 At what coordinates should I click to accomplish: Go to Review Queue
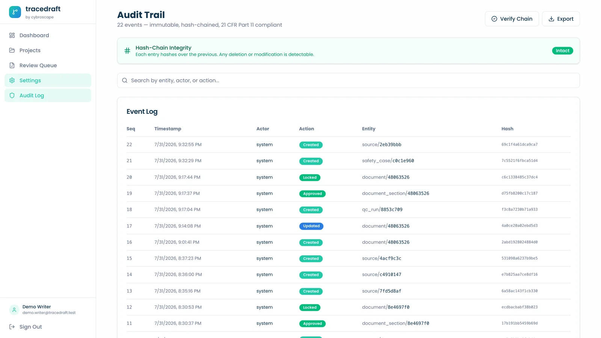(x=48, y=65)
